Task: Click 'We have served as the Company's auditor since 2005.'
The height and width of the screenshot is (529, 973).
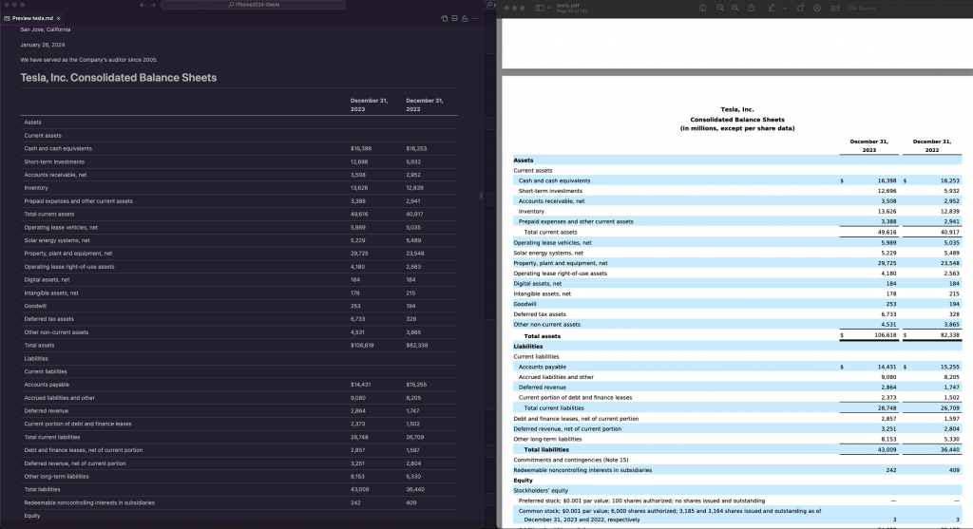Action: click(88, 60)
